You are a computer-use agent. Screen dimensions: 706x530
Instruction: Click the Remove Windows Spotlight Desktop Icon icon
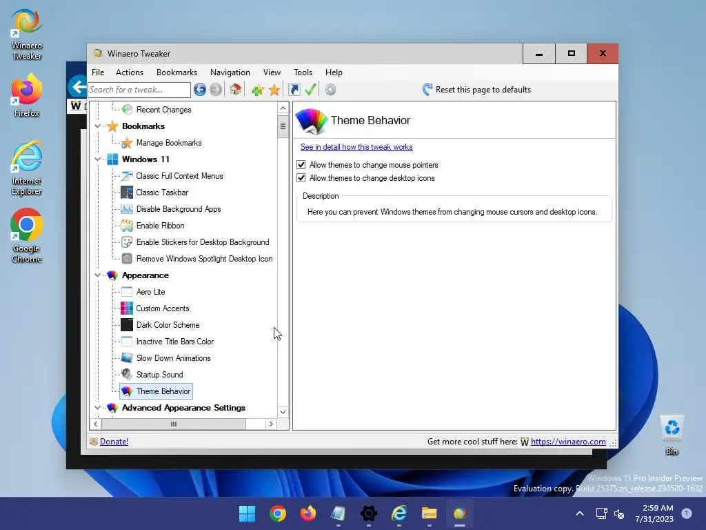point(127,259)
